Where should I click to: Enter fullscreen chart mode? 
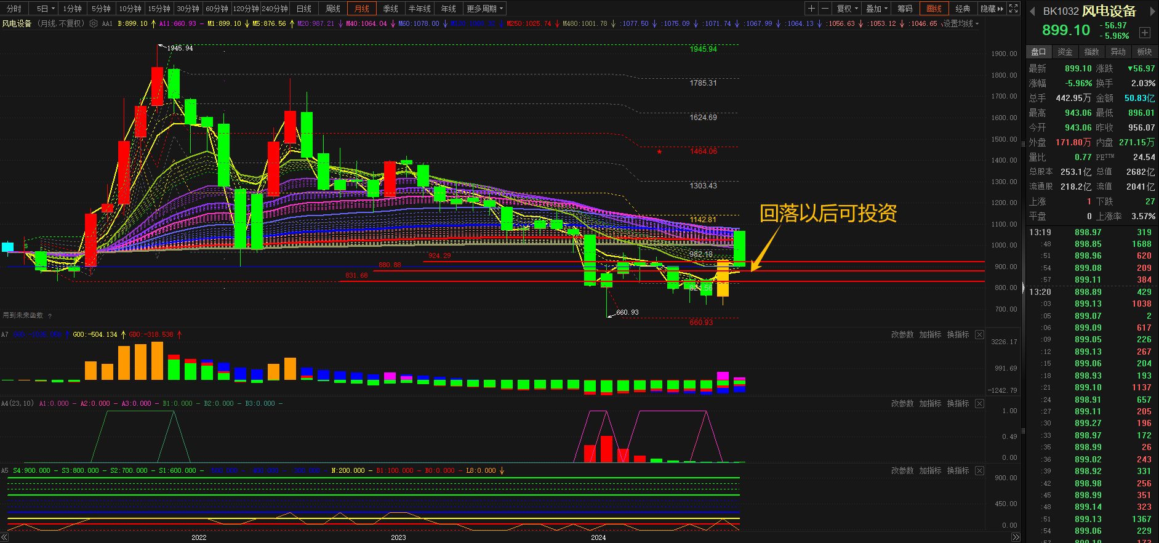tap(1014, 9)
